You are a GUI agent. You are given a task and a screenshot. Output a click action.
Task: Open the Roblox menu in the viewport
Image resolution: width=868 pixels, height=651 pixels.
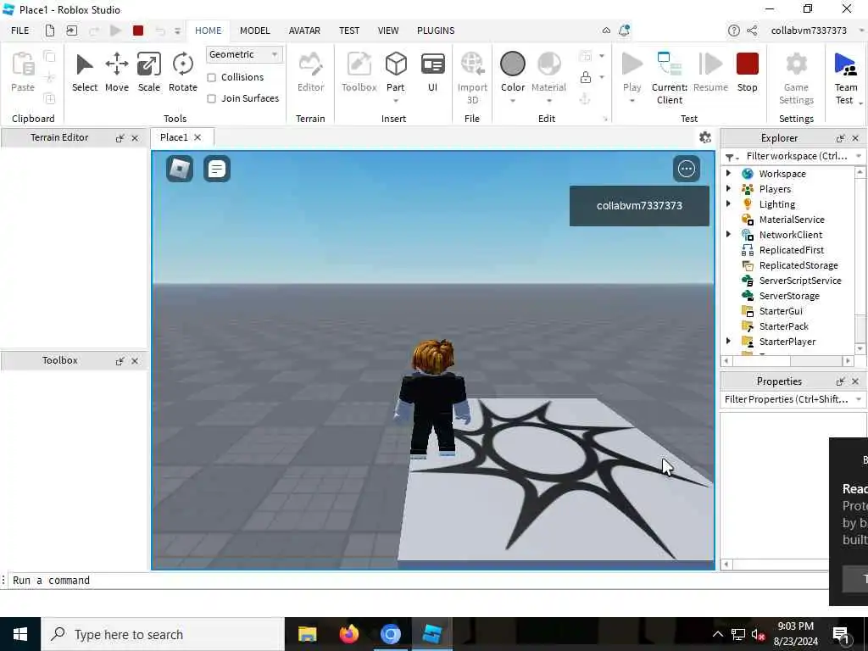[x=180, y=169]
